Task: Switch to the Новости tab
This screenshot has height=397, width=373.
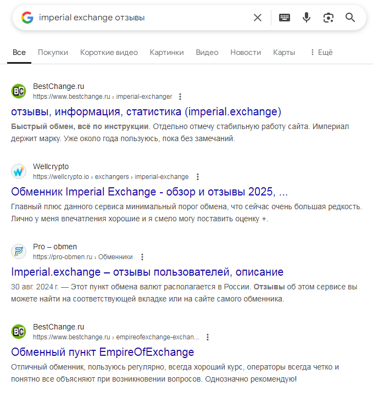Action: 246,52
